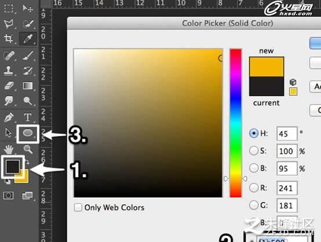Click the swap foreground and background colors icon

pyautogui.click(x=27, y=162)
